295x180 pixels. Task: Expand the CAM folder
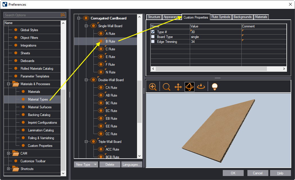[9, 153]
